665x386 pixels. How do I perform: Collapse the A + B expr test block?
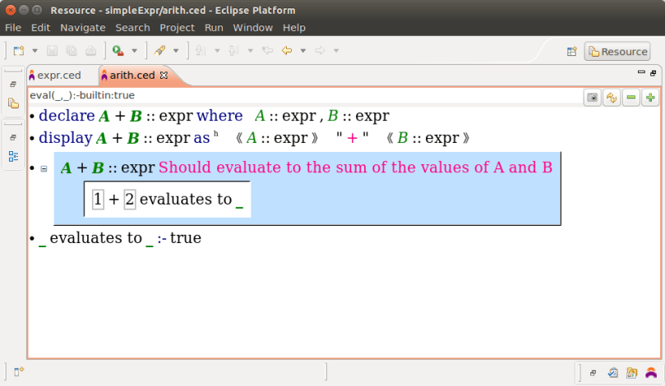[x=44, y=168]
